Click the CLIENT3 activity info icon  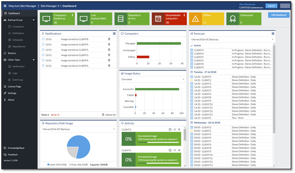170,129
